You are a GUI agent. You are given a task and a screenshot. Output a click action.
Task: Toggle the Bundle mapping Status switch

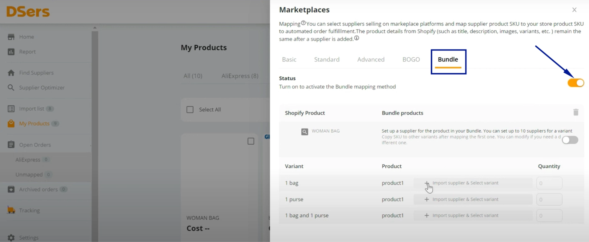tap(576, 83)
